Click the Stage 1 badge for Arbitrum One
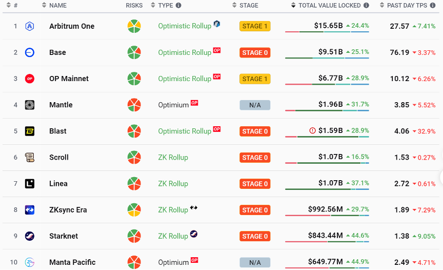 pyautogui.click(x=255, y=26)
